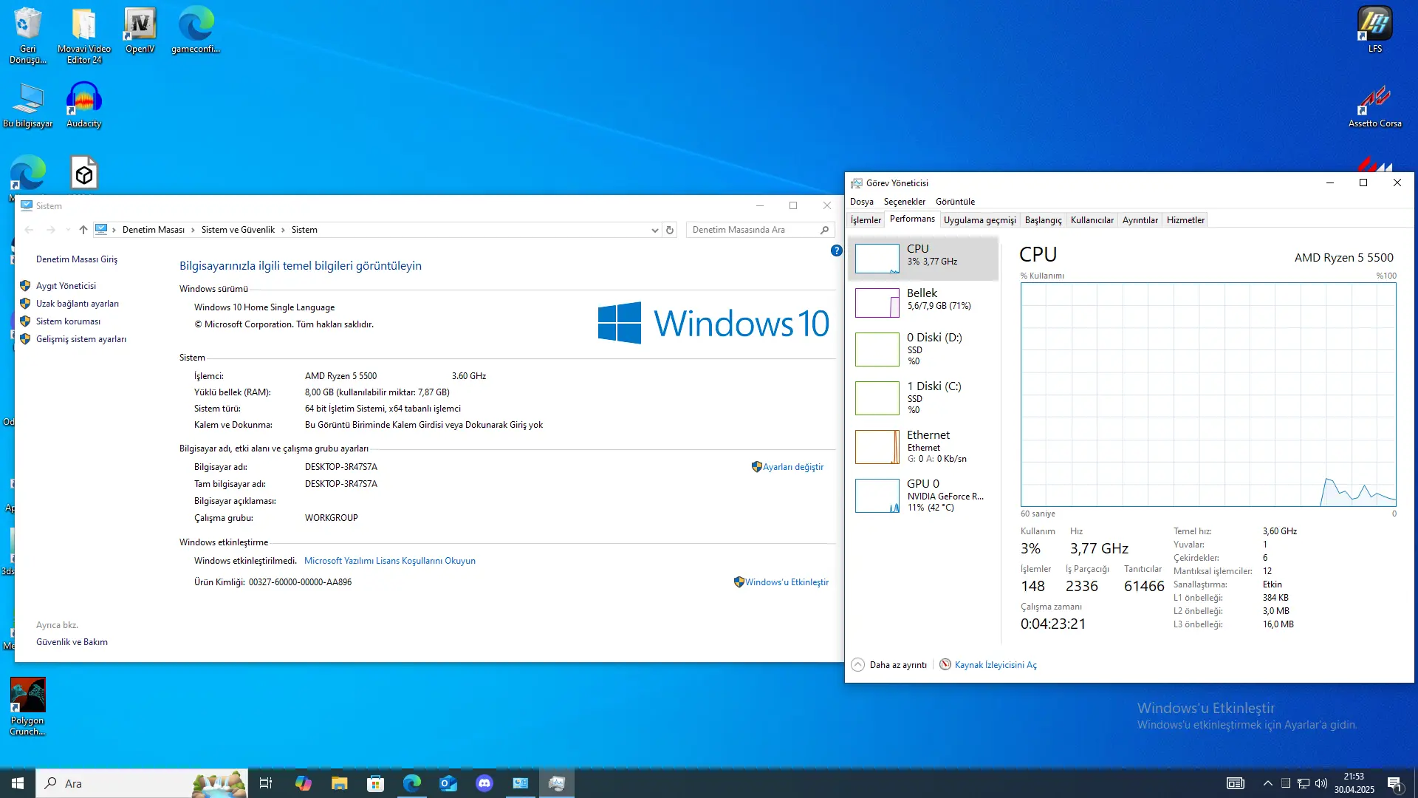The height and width of the screenshot is (798, 1418).
Task: Switch to Başlangıç tab
Action: [1043, 220]
